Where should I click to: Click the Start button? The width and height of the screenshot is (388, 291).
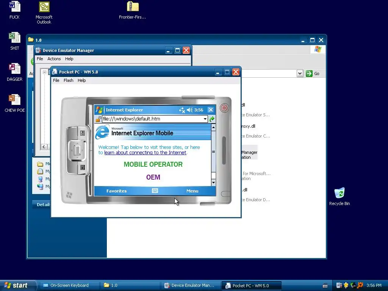coord(18,285)
